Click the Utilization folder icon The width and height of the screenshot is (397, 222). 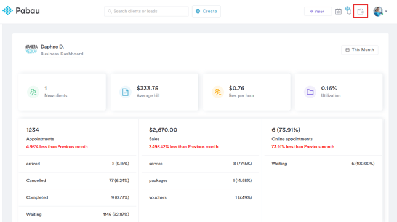[x=310, y=92]
